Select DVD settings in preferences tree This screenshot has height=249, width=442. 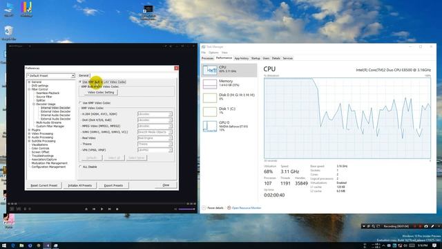point(40,86)
